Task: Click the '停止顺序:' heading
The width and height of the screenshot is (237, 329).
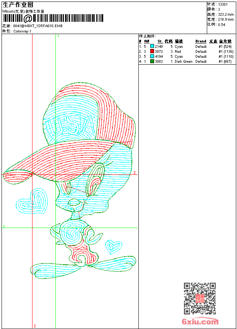Action: 148,36
